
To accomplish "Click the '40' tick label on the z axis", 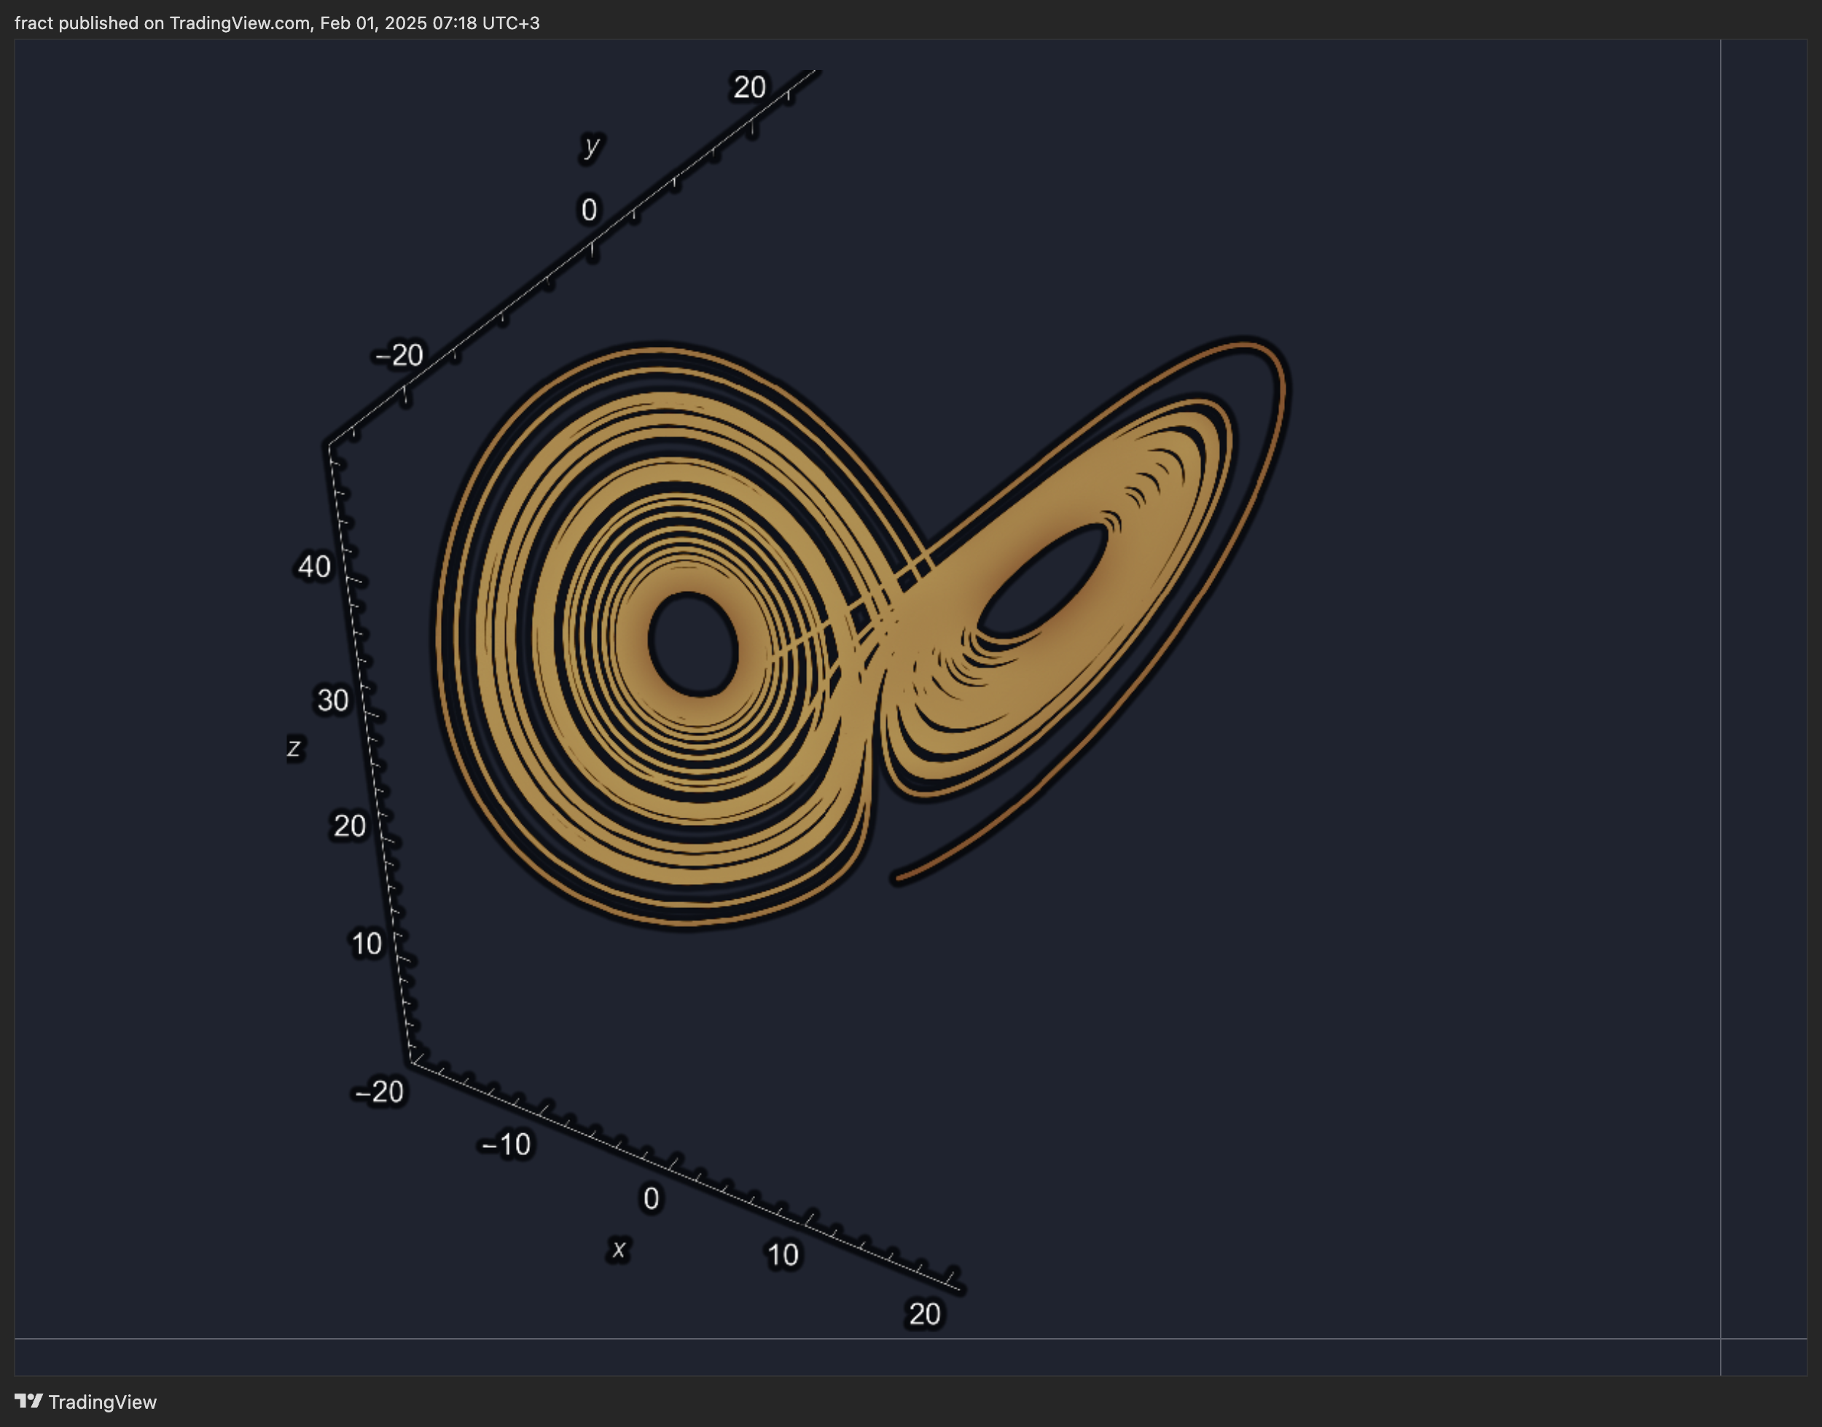I will pos(314,566).
